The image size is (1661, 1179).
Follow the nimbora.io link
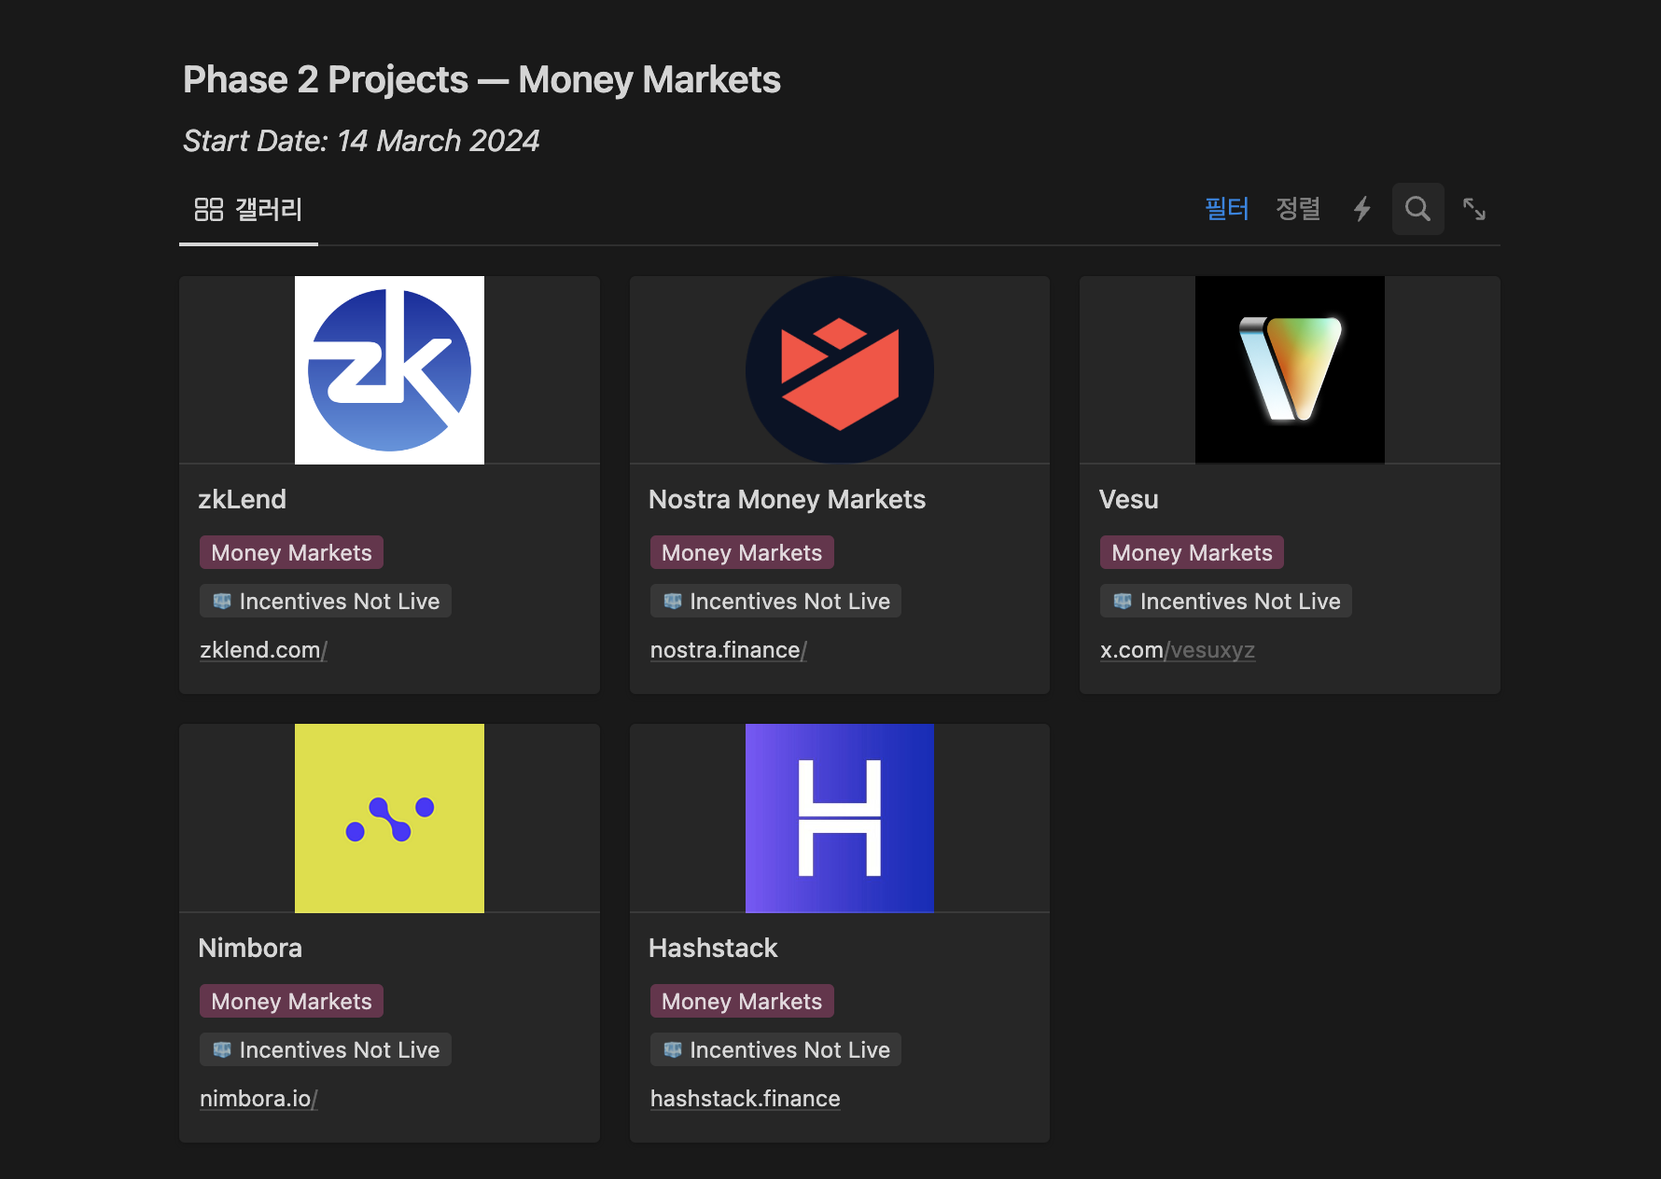tap(258, 1099)
